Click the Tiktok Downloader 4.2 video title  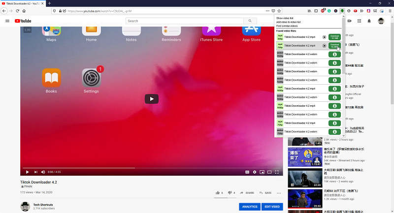(39, 182)
